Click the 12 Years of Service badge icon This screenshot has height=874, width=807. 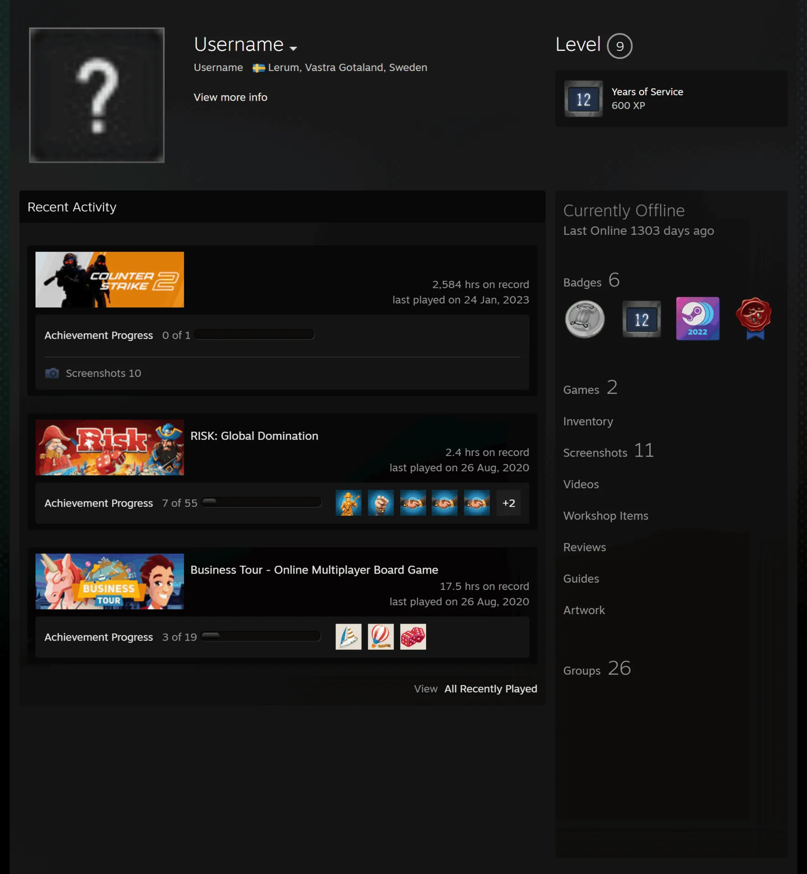point(584,99)
